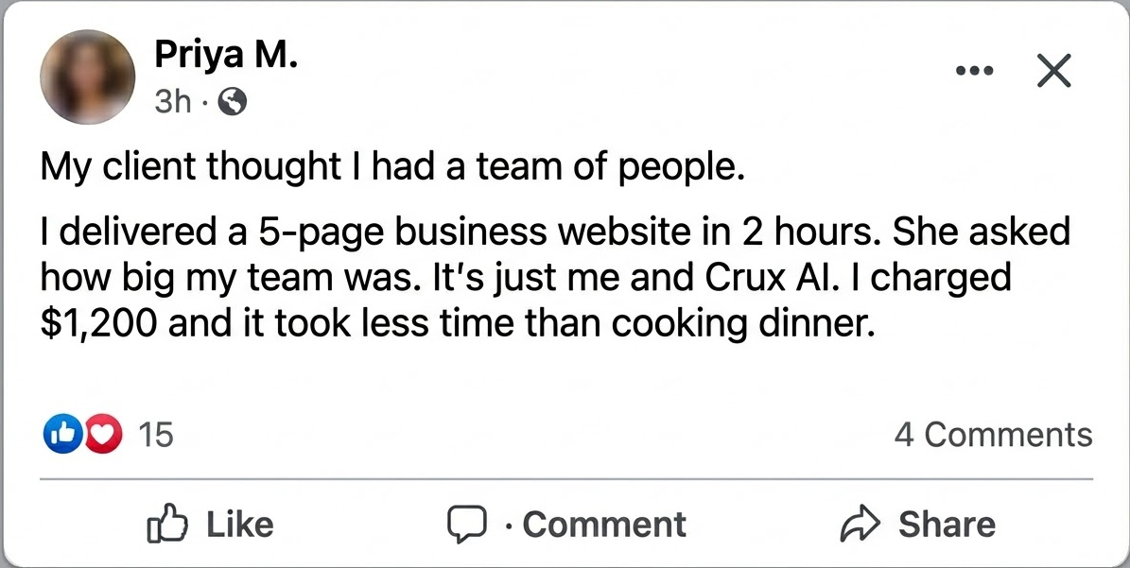This screenshot has height=568, width=1130.
Task: Click the curved share arrow icon
Action: pos(861,525)
